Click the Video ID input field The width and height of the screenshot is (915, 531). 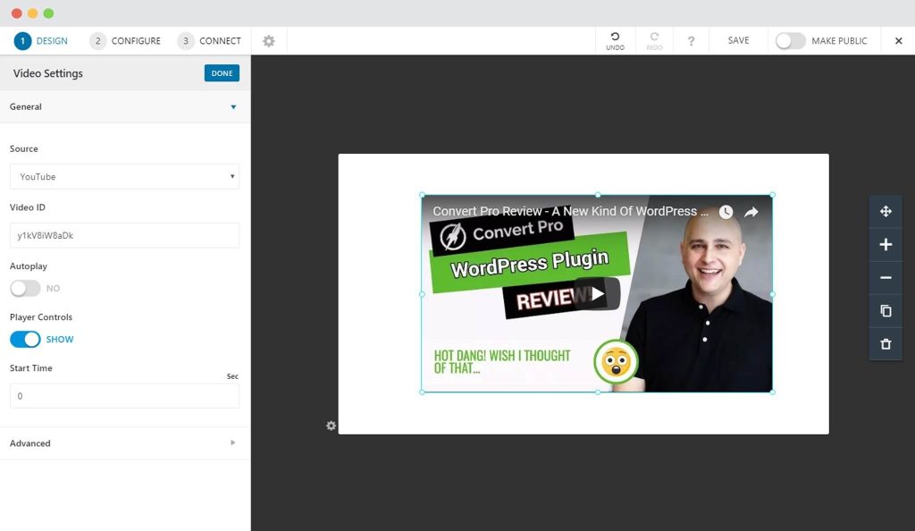pyautogui.click(x=124, y=235)
